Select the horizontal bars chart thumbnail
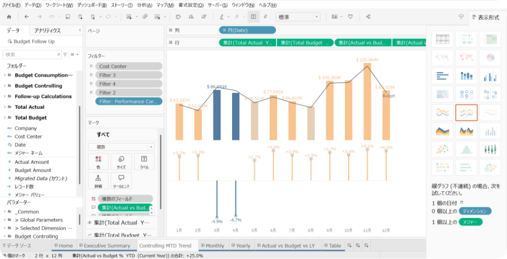Image resolution: width=507 pixels, height=259 pixels. point(442,76)
